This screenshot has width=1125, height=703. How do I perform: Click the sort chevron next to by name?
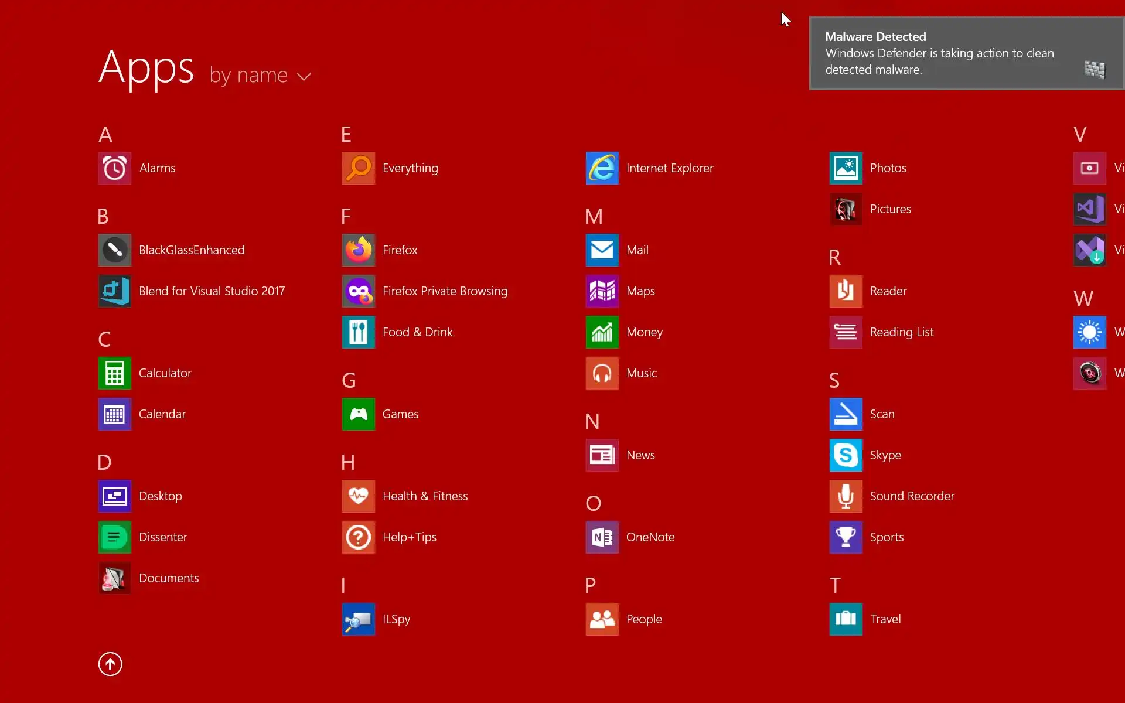click(x=304, y=77)
